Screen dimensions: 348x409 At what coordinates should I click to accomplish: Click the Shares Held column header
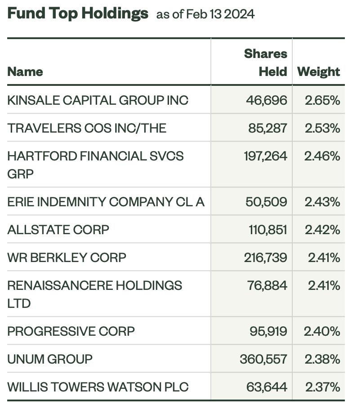click(x=266, y=62)
